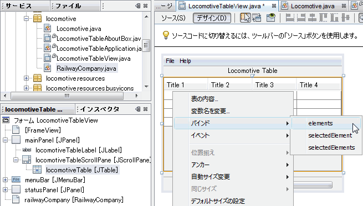Collapse the locomotive package node
363x206 pixels.
coord(27,18)
